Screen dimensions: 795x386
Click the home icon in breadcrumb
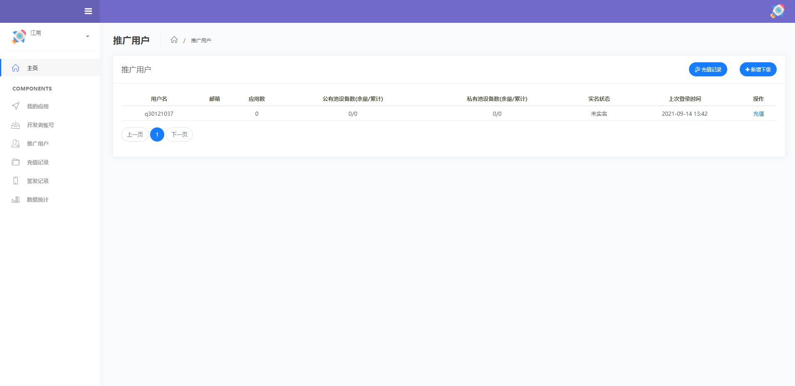click(x=175, y=40)
